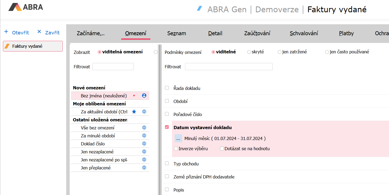
Task: Click the globe icon beside Doklad číslo
Action: coord(144,144)
